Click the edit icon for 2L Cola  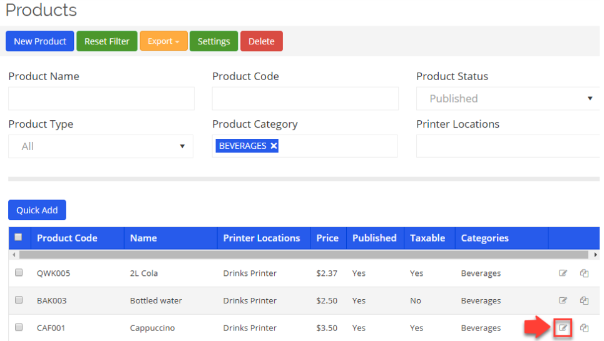[x=563, y=273]
